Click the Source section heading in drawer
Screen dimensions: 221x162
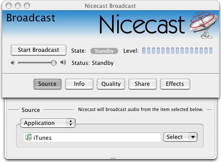[x=31, y=110]
